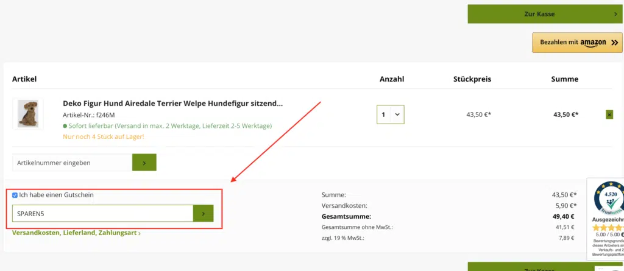Open the Trusted Shops seal badge
The height and width of the screenshot is (271, 624).
(606, 198)
